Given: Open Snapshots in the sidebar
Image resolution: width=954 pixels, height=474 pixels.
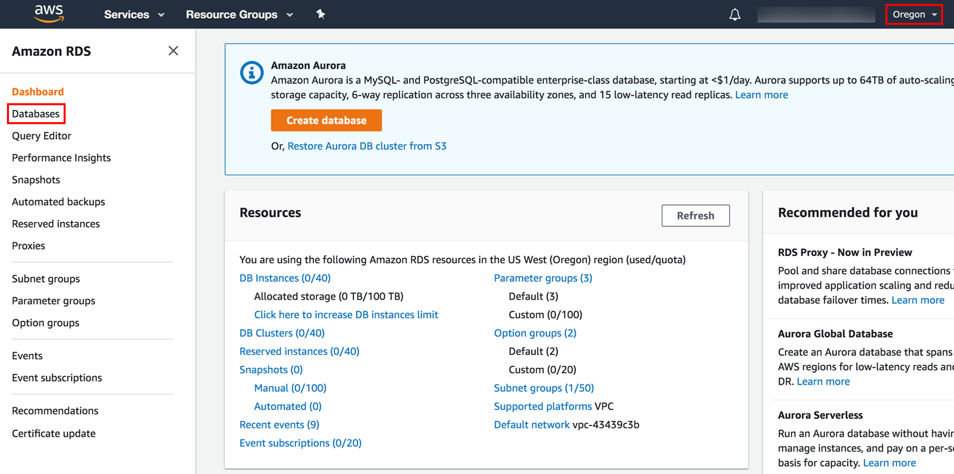Looking at the screenshot, I should (x=36, y=180).
